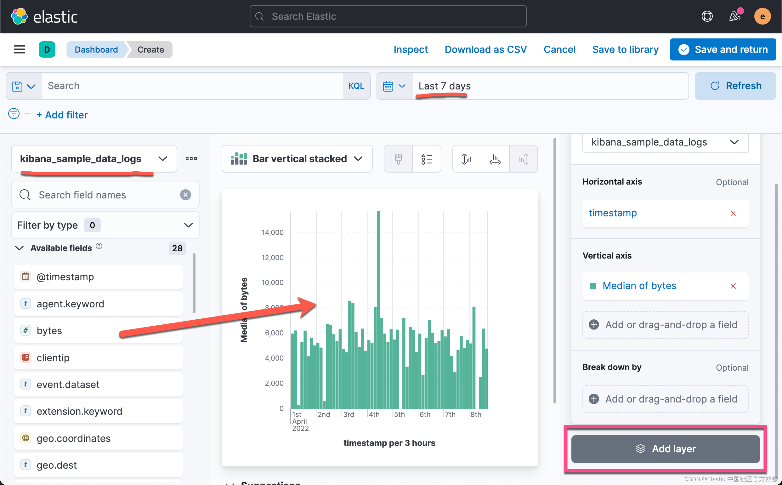Open the newsfeed celebration icon
This screenshot has height=485, width=782.
click(x=734, y=16)
